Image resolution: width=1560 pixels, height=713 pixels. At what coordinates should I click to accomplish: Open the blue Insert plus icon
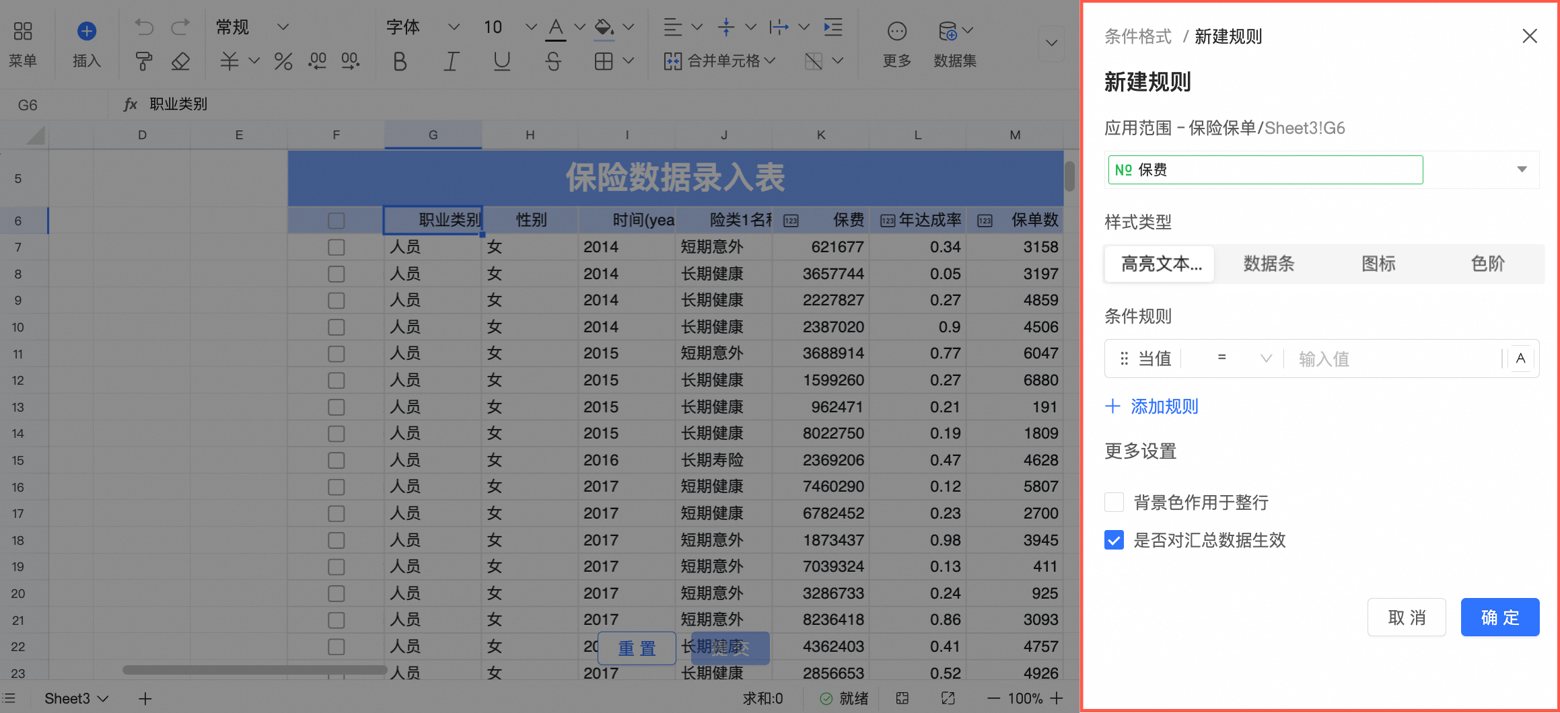pos(87,31)
